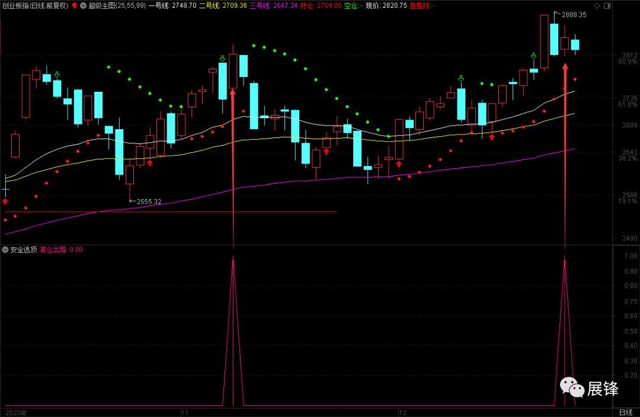Select the 11 month label on time axis
This screenshot has width=640, height=417.
click(x=185, y=412)
